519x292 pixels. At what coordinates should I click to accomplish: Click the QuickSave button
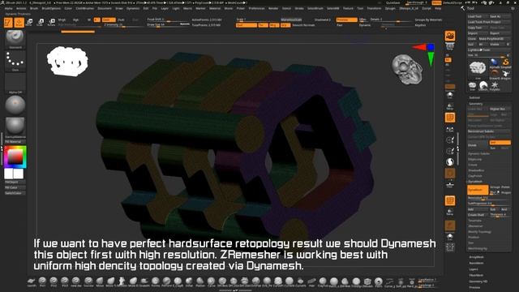pyautogui.click(x=392, y=2)
